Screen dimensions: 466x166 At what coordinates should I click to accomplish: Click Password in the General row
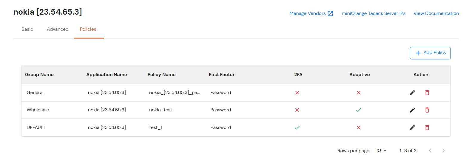click(220, 93)
